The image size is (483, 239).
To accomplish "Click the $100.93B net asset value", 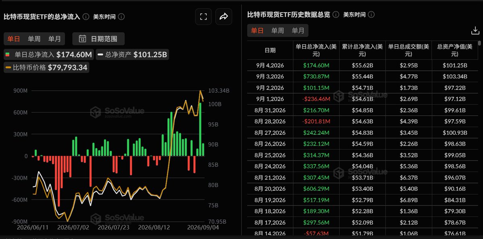I will (455, 132).
